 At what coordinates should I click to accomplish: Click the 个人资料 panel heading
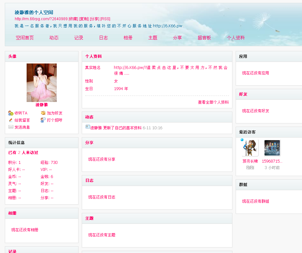[93, 56]
